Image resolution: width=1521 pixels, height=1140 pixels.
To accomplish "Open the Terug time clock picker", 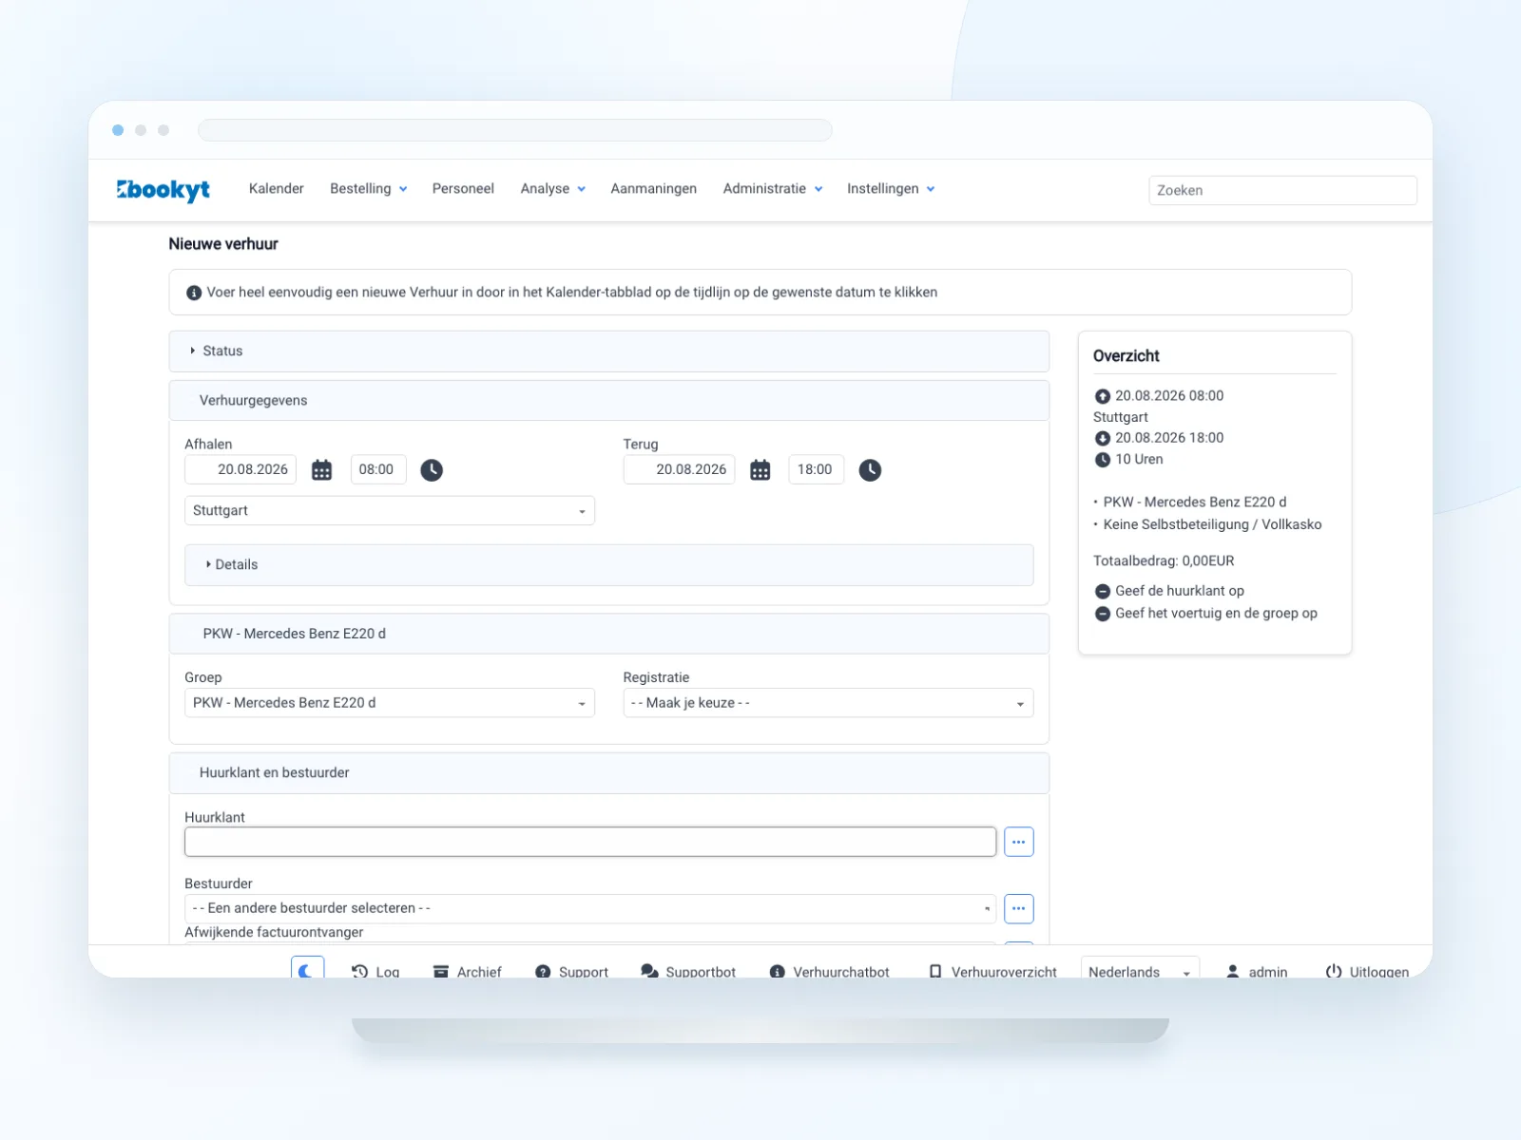I will [870, 470].
